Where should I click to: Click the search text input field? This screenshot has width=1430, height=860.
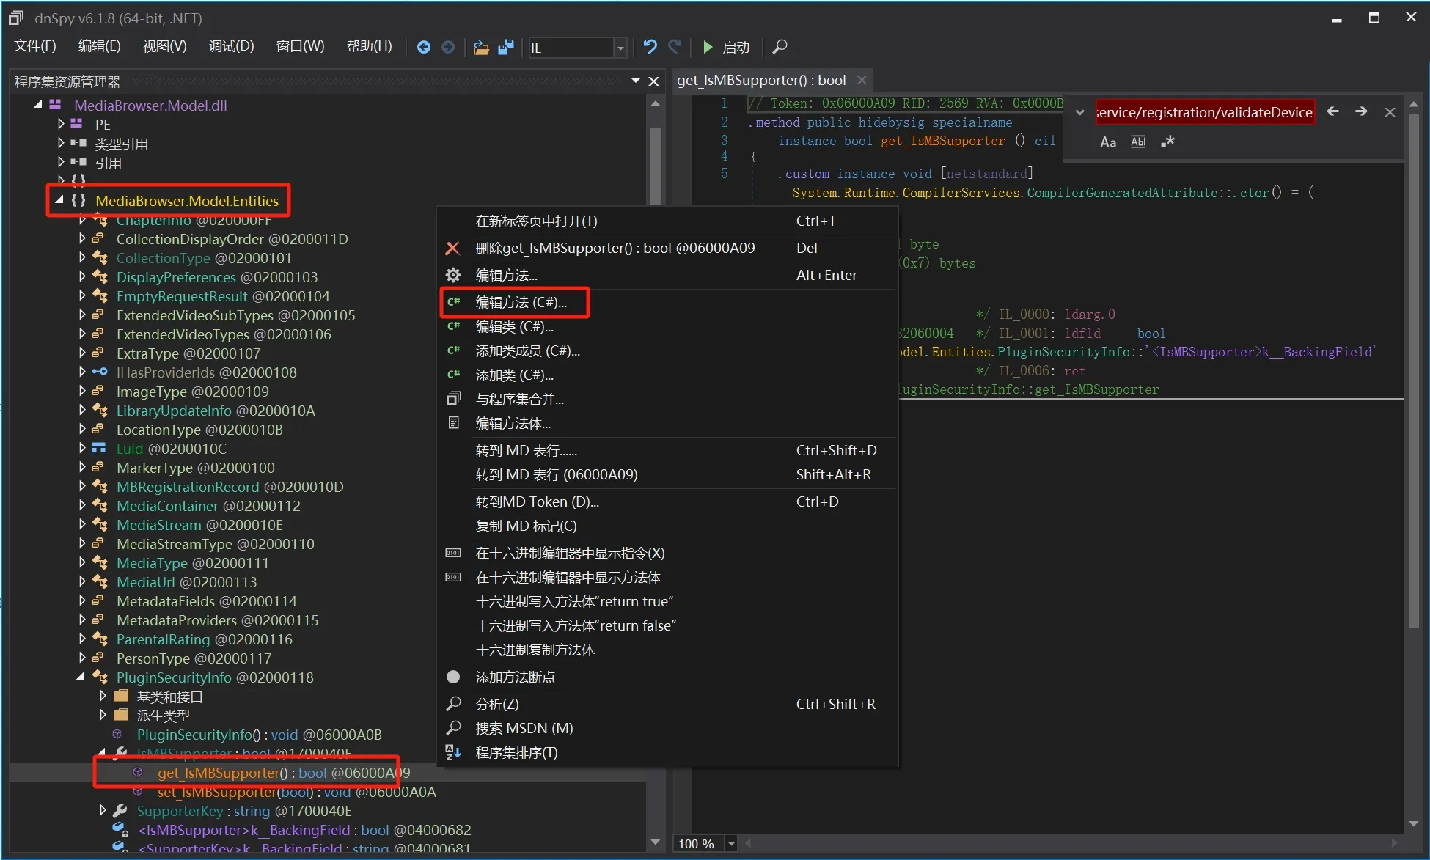1204,112
